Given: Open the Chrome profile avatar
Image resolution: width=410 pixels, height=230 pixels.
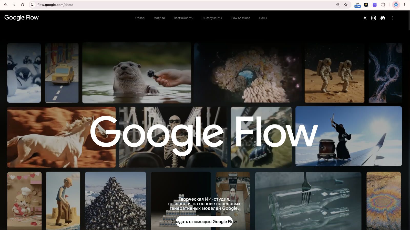Looking at the screenshot, I should click(396, 5).
